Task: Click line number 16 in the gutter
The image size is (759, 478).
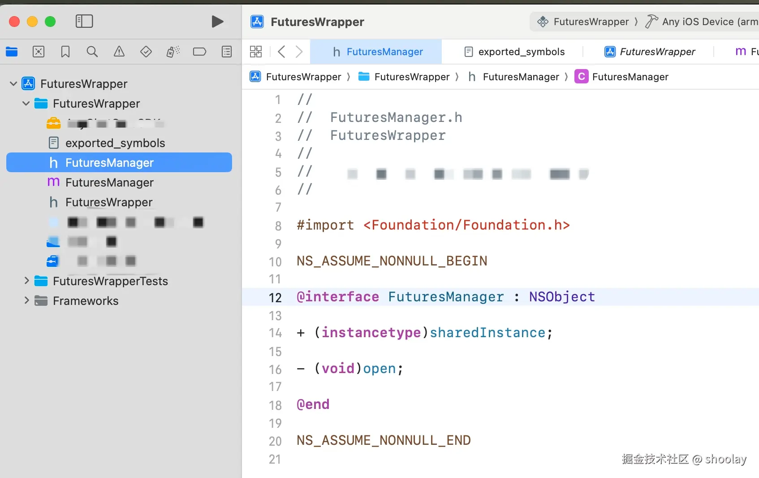Action: [275, 369]
